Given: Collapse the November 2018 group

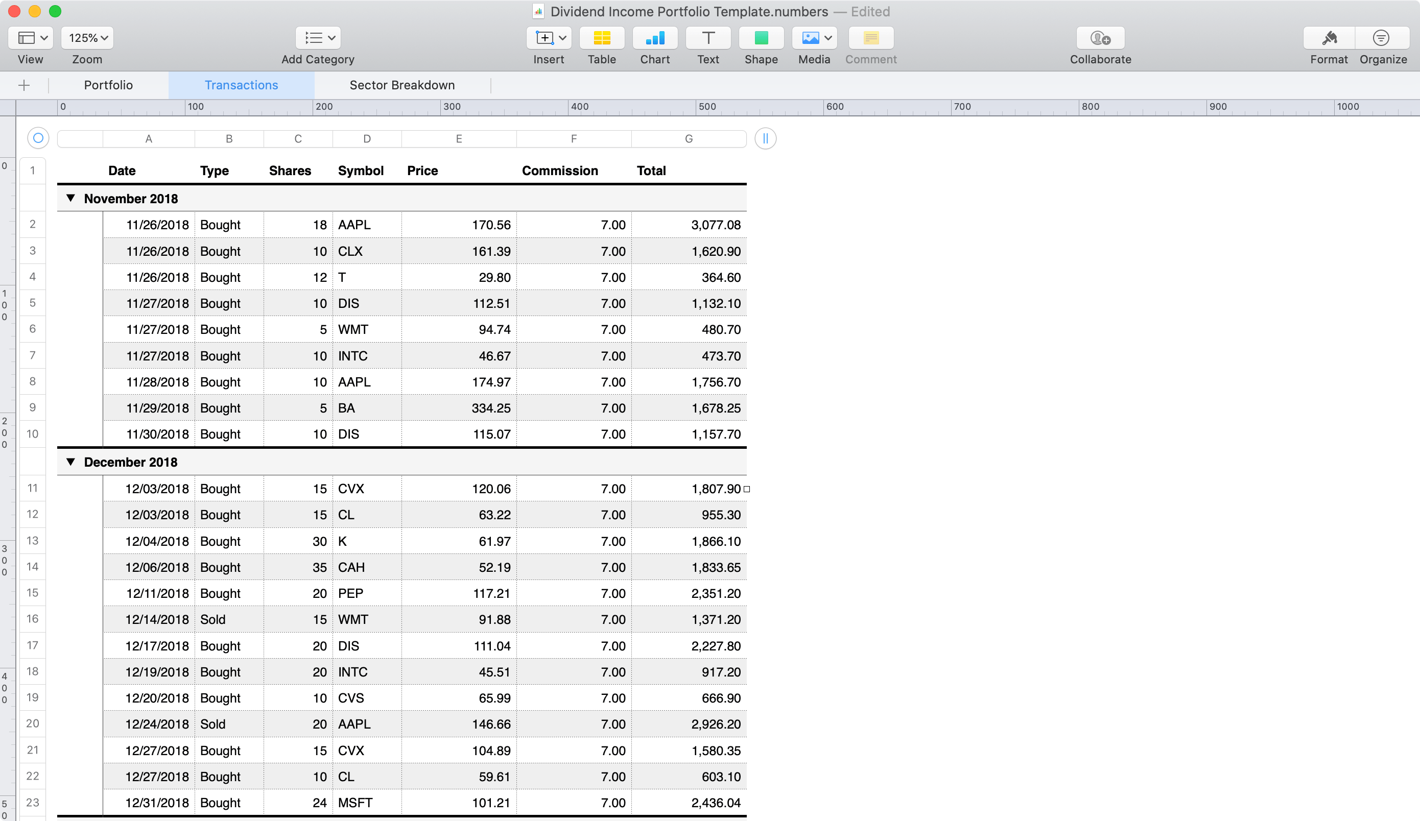Looking at the screenshot, I should coord(70,198).
